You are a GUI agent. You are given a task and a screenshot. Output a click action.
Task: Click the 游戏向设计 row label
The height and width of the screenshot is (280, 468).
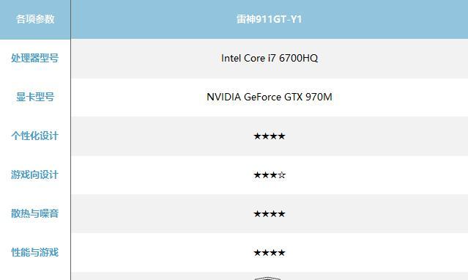point(35,174)
